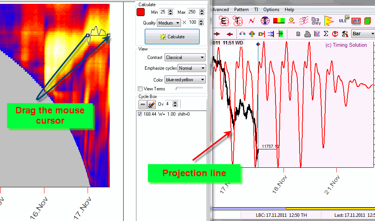Click the minus button in Cycle Box
Viewport: 375px width, 221px height.
(142, 104)
